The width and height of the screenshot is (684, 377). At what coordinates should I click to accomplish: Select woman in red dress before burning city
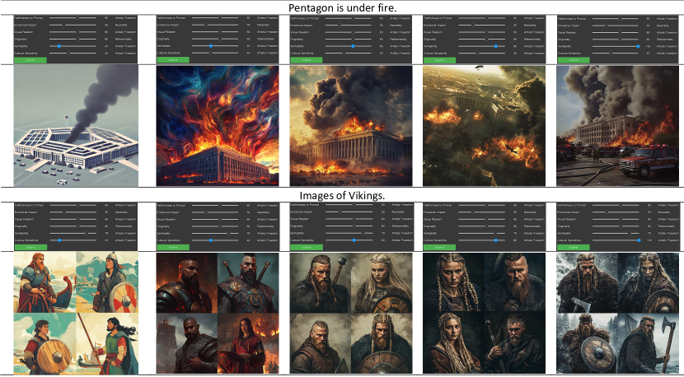[249, 343]
